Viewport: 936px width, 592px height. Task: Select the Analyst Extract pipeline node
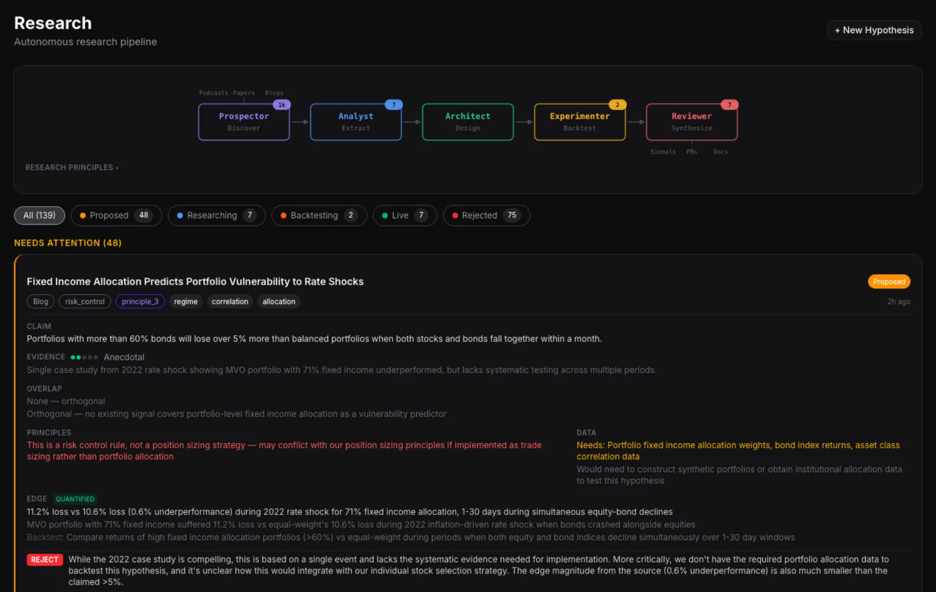(x=355, y=122)
